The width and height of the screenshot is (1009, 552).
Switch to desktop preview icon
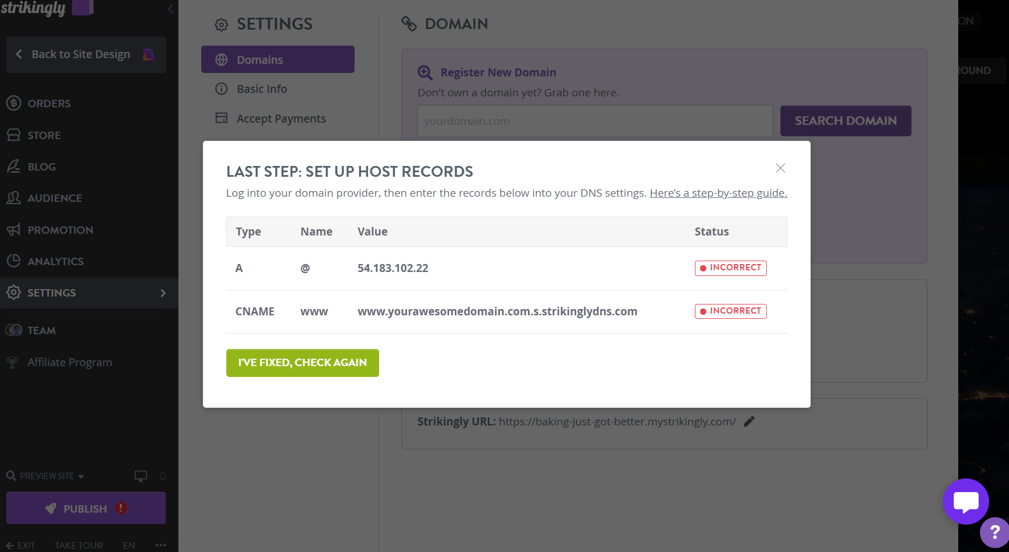[x=141, y=476]
